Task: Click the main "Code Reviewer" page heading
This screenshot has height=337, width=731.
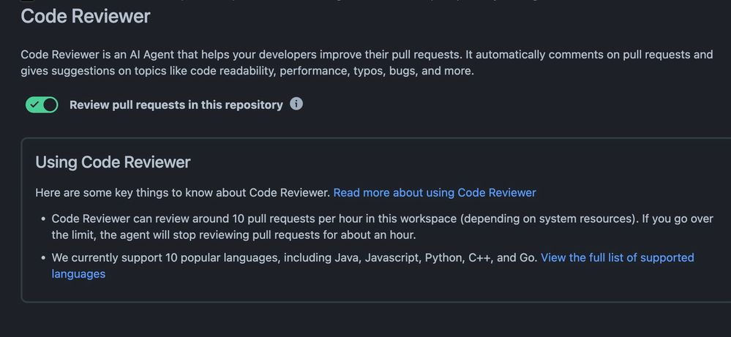Action: click(x=86, y=15)
